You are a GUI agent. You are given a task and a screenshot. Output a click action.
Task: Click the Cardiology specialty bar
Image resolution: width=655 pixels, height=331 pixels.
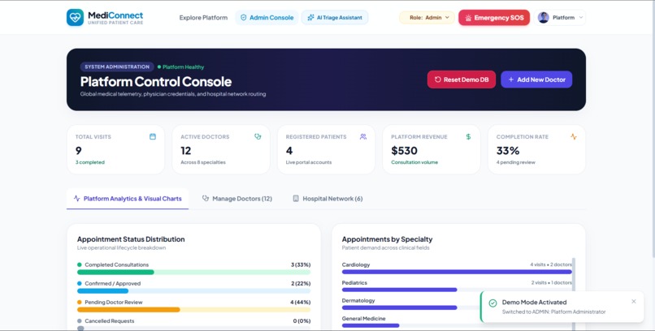(x=457, y=272)
